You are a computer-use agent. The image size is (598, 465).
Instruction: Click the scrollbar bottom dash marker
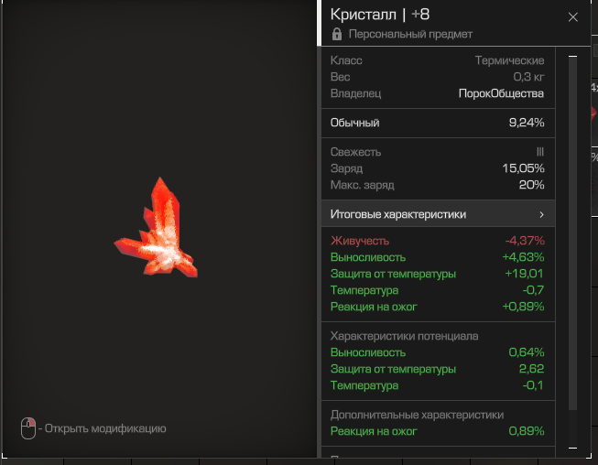[572, 449]
